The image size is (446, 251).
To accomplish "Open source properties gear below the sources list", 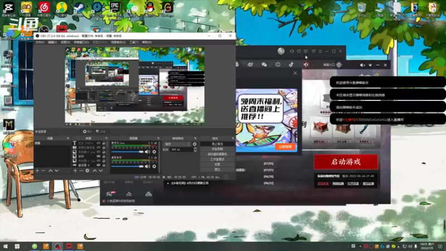I will click(88, 171).
